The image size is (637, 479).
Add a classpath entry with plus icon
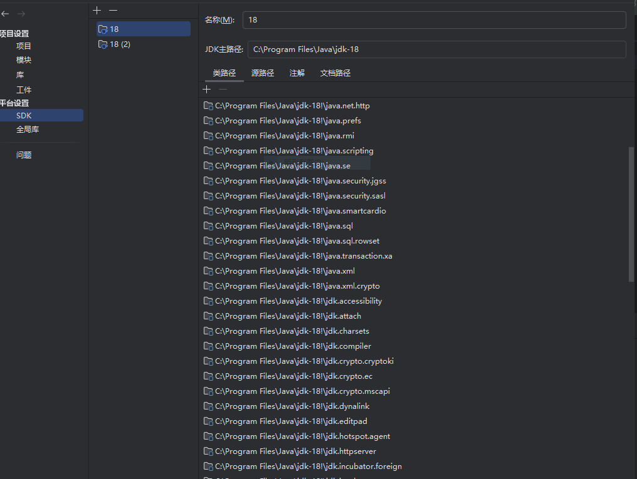[206, 90]
